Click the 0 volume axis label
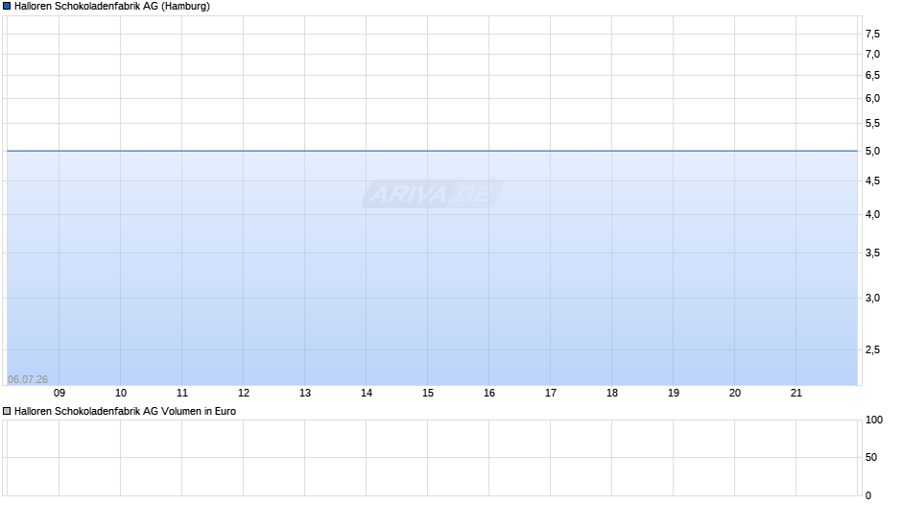The width and height of the screenshot is (902, 505). click(x=868, y=495)
